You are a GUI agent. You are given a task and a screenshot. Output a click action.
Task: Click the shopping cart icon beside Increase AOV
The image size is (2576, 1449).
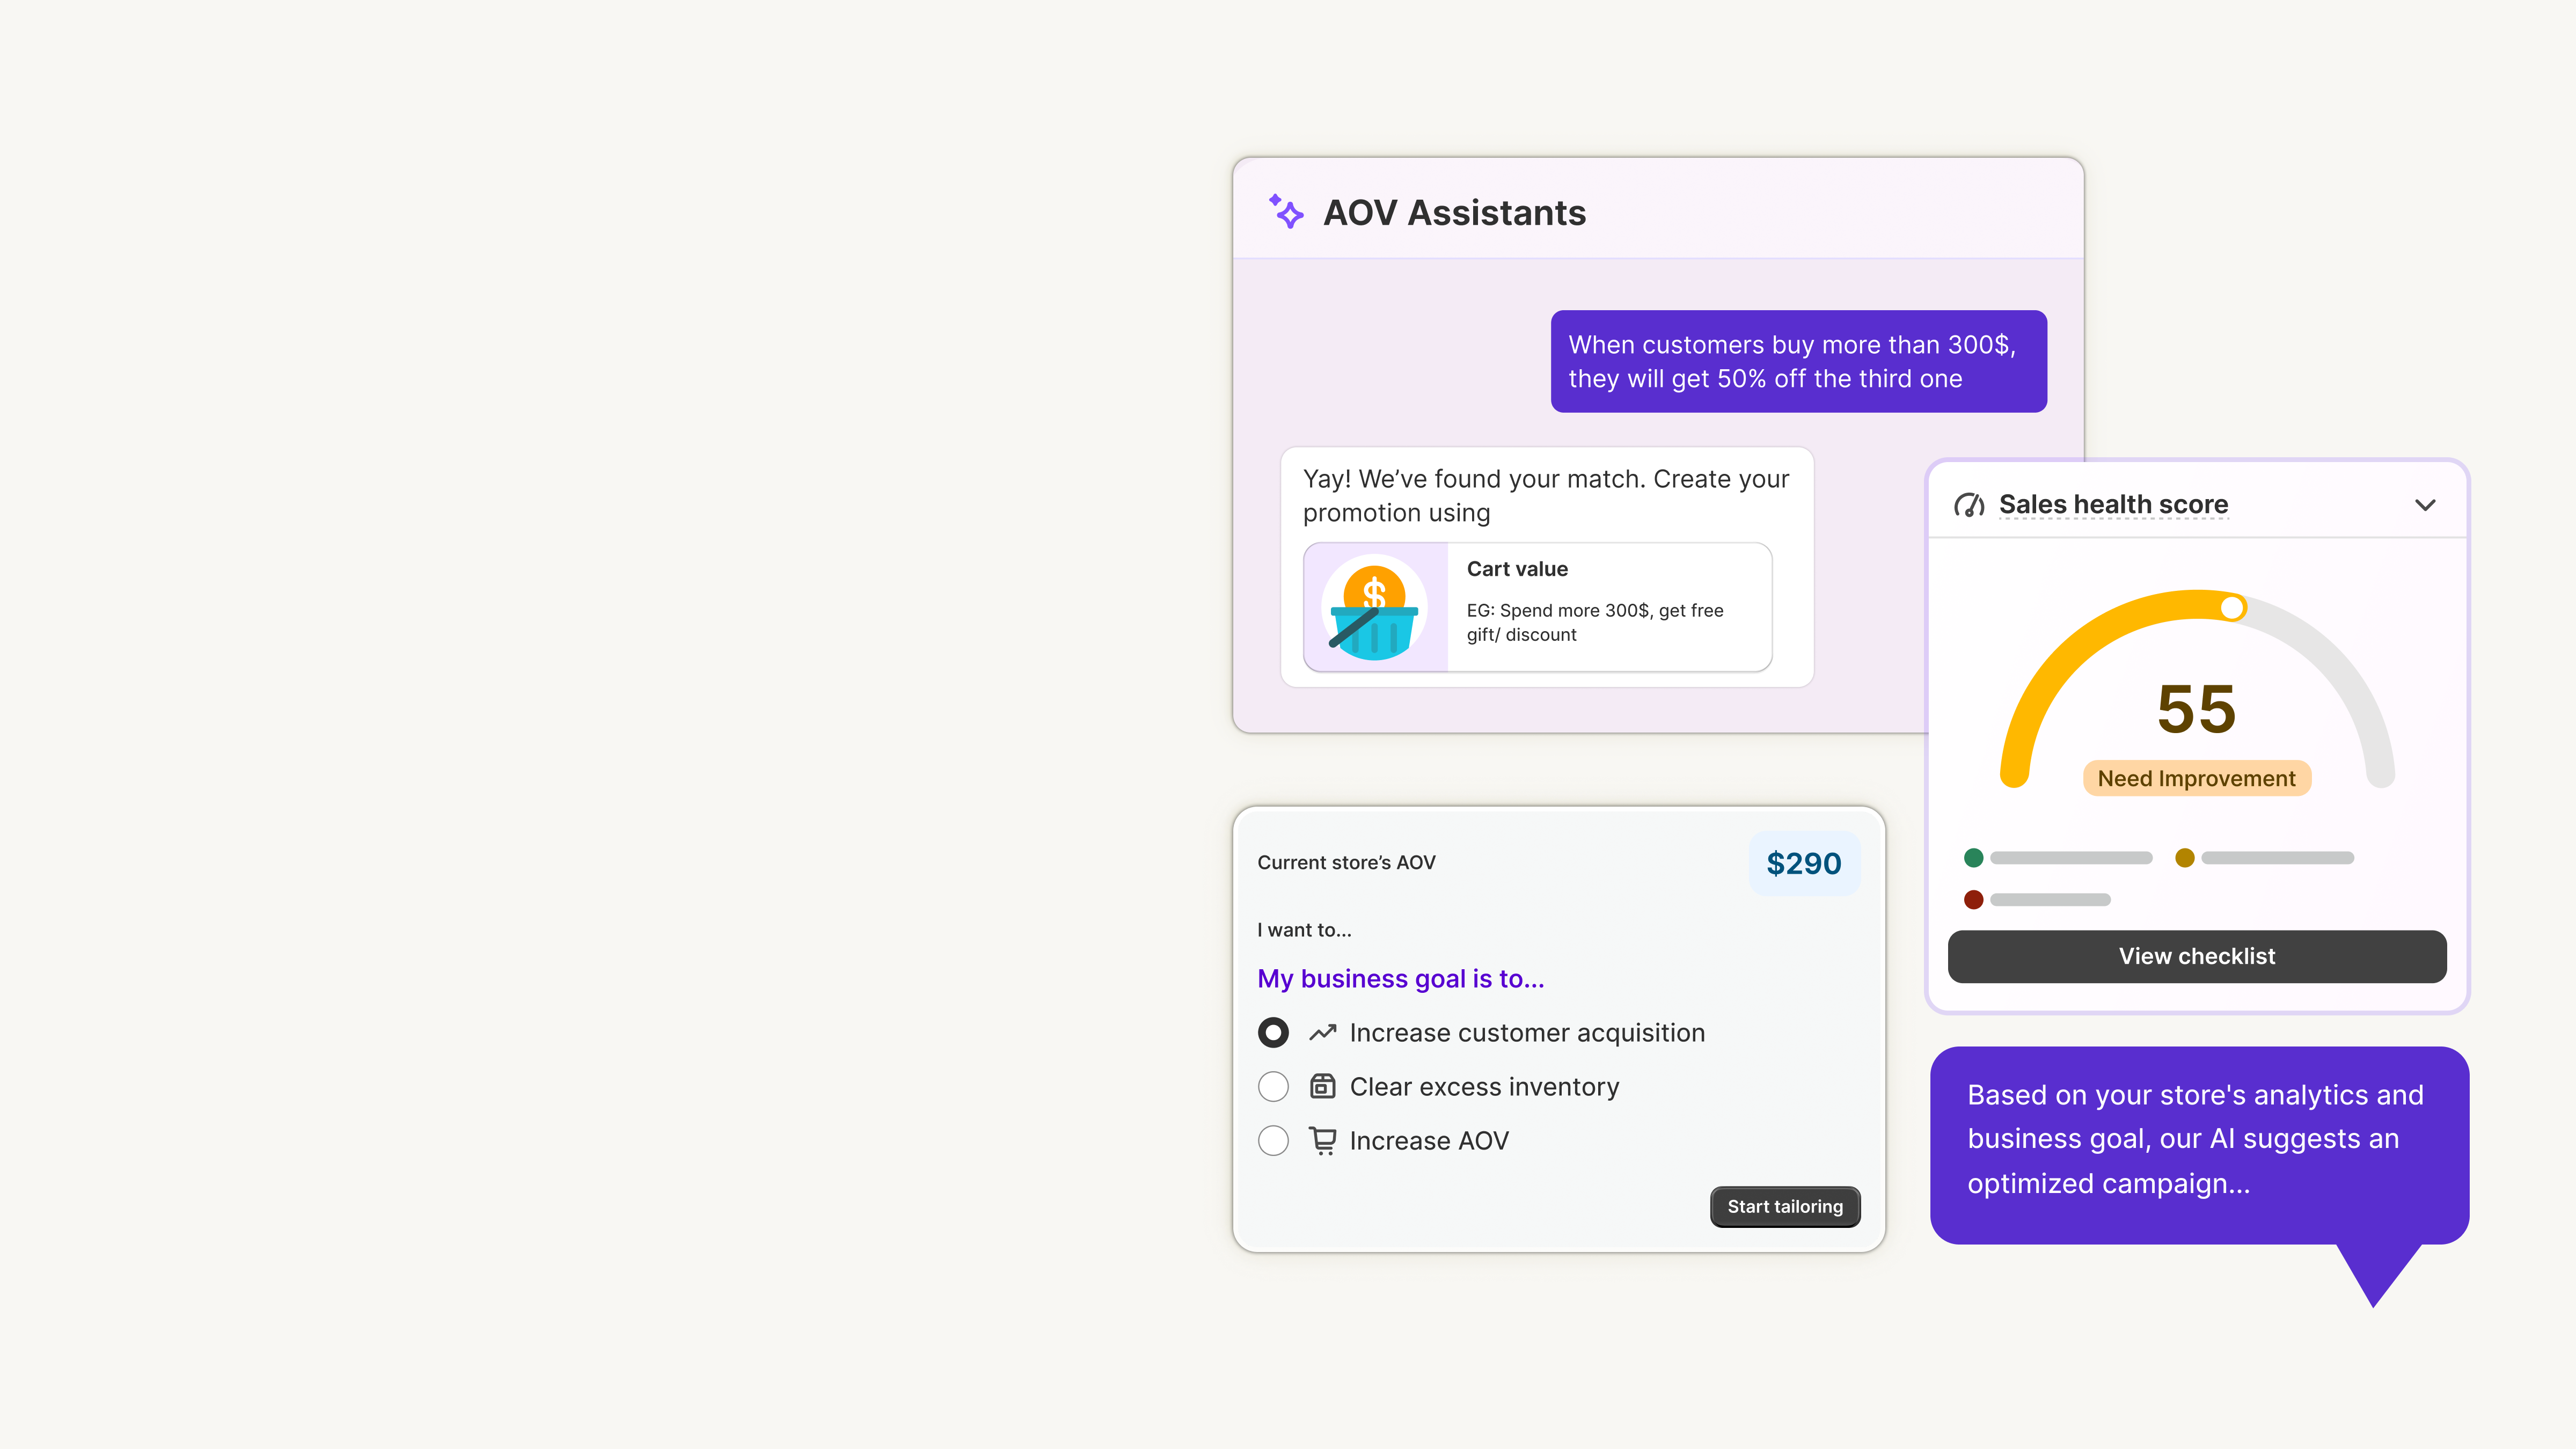point(1323,1140)
